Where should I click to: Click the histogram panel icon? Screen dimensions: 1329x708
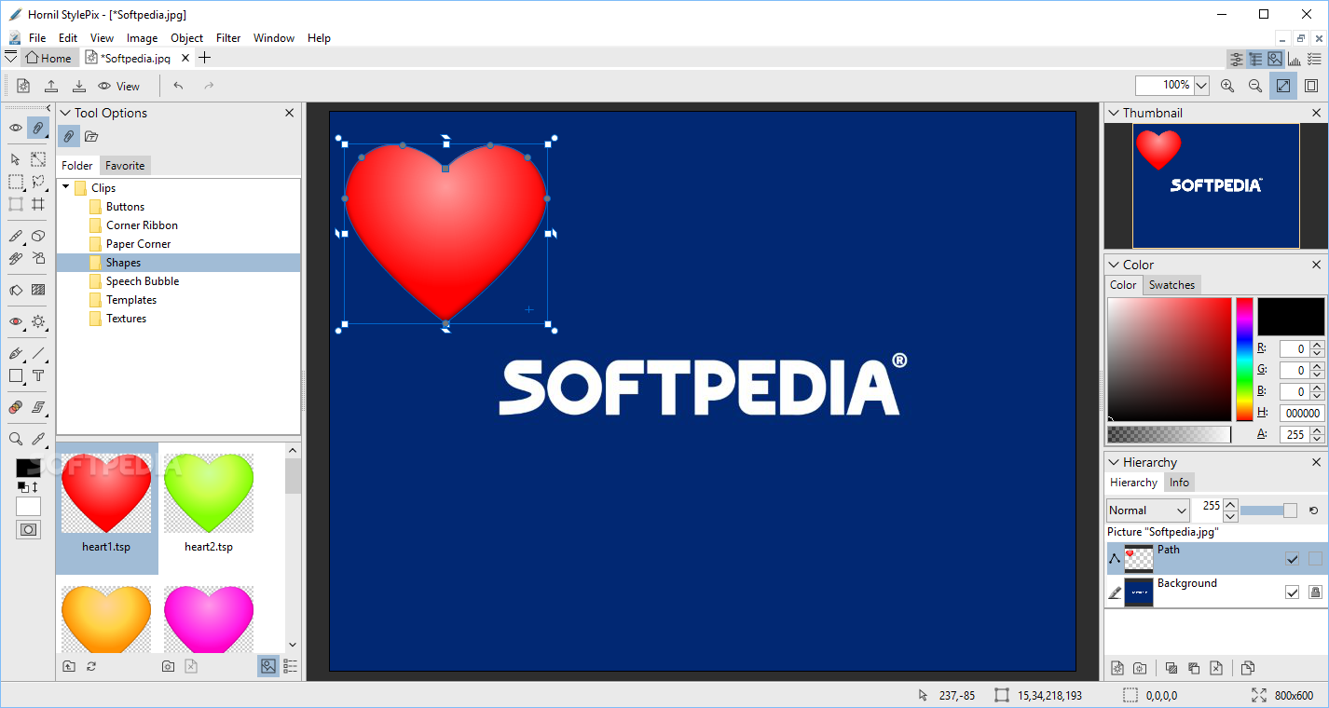click(x=1295, y=59)
